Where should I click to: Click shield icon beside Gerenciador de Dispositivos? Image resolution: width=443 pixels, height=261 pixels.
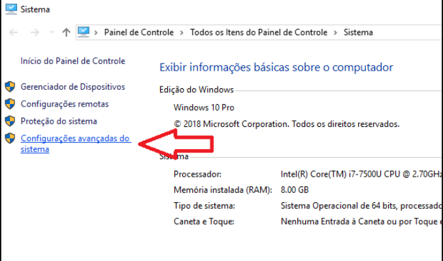10,86
